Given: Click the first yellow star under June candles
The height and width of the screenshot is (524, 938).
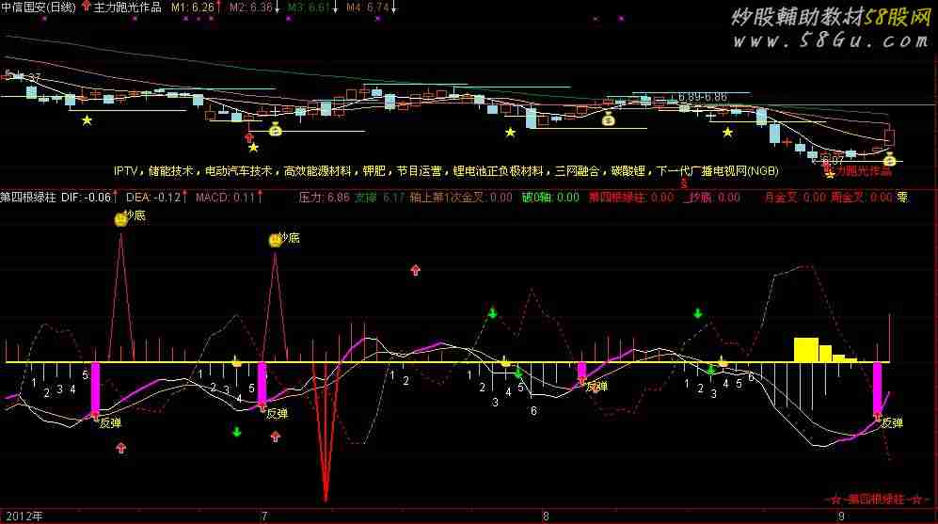Looking at the screenshot, I should coord(87,120).
